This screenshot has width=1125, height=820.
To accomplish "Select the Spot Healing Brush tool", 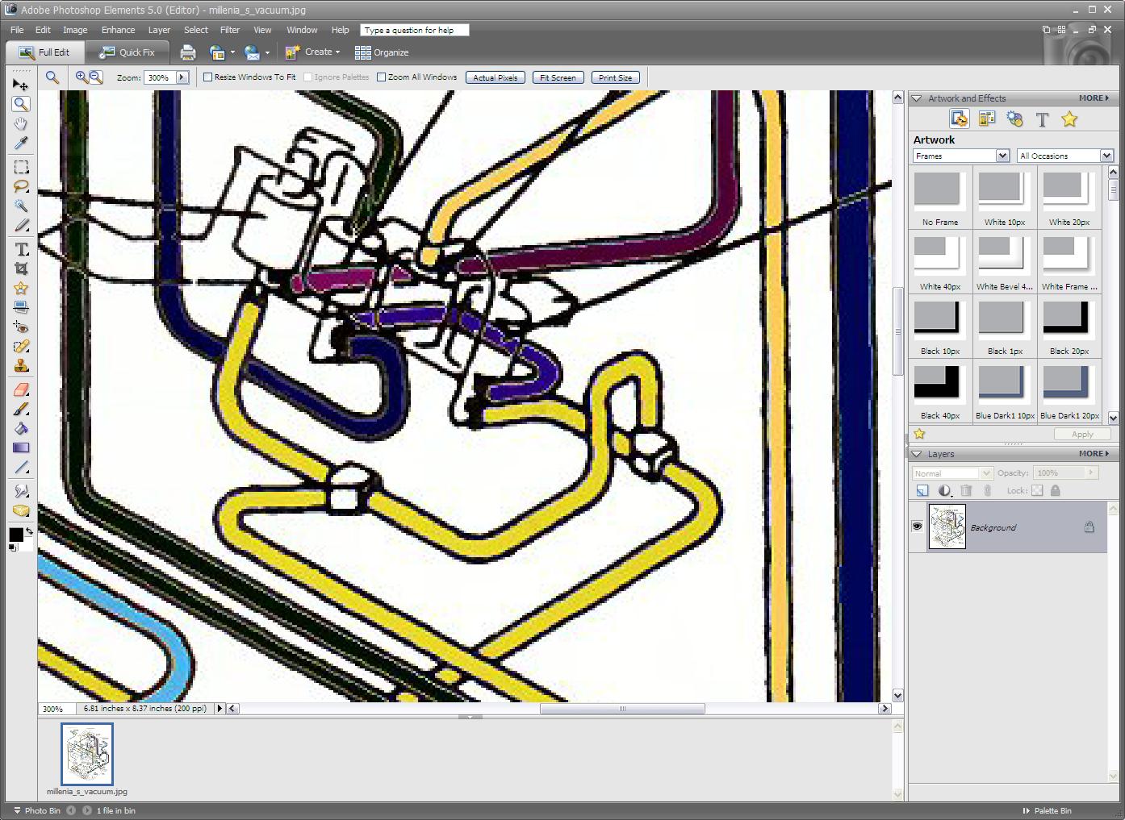I will (x=21, y=347).
